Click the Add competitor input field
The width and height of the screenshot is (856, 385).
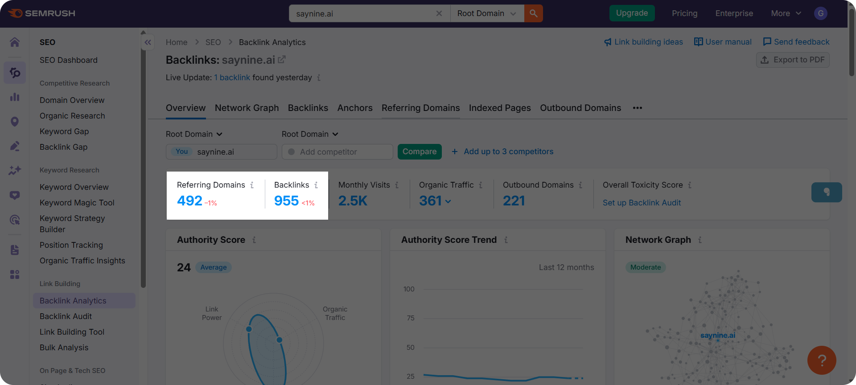coord(337,152)
